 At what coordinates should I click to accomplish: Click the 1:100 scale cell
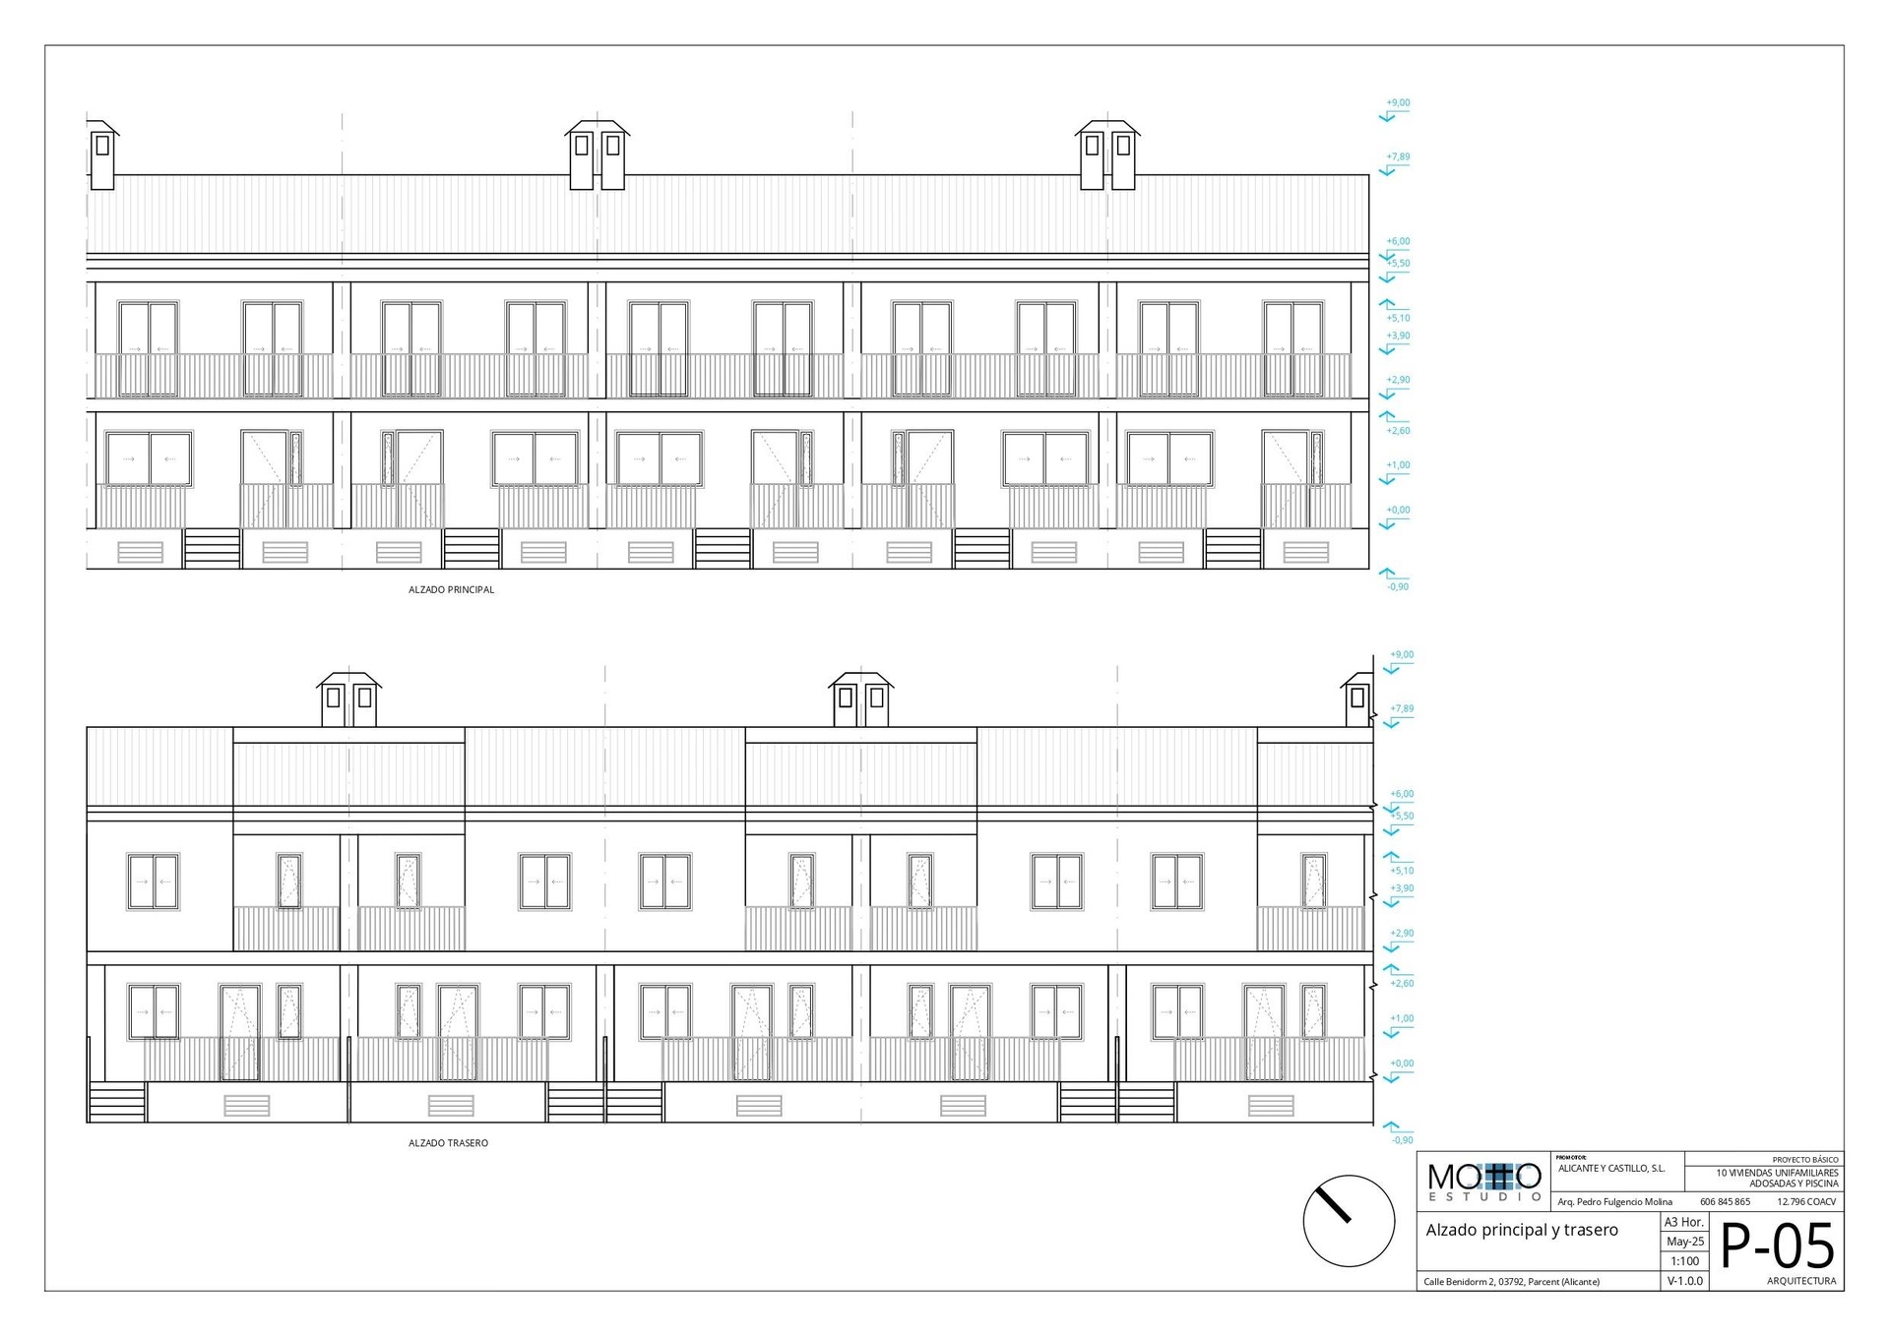1684,1261
